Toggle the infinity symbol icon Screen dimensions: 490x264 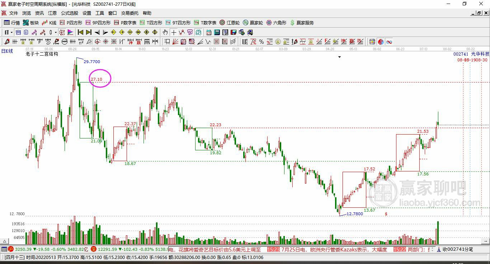[389, 42]
